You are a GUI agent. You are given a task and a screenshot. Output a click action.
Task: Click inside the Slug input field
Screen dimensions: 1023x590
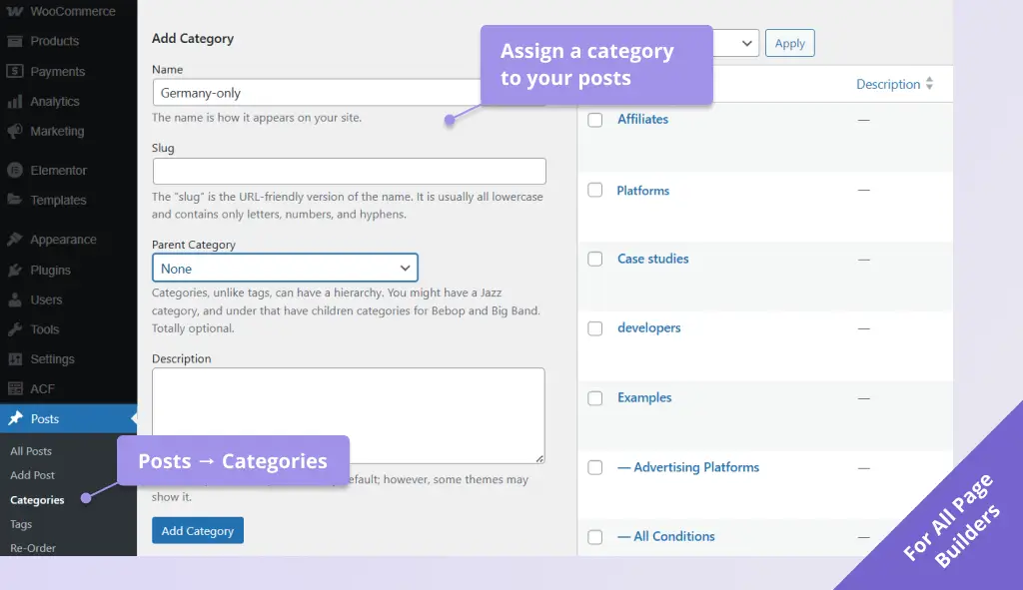[349, 171]
